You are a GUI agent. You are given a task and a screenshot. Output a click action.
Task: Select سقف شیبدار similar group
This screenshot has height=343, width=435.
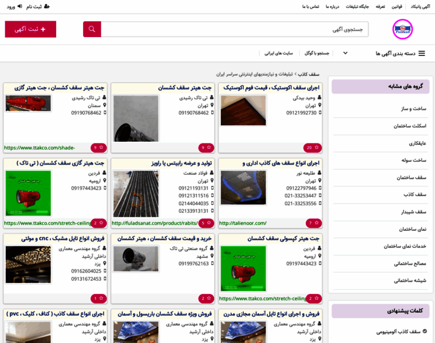coord(413,212)
